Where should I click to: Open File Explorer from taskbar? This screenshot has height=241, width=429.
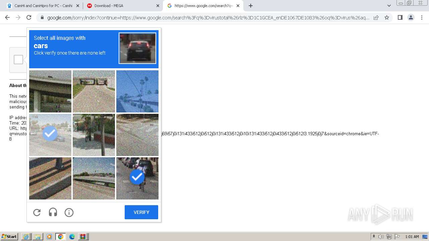(x=38, y=237)
